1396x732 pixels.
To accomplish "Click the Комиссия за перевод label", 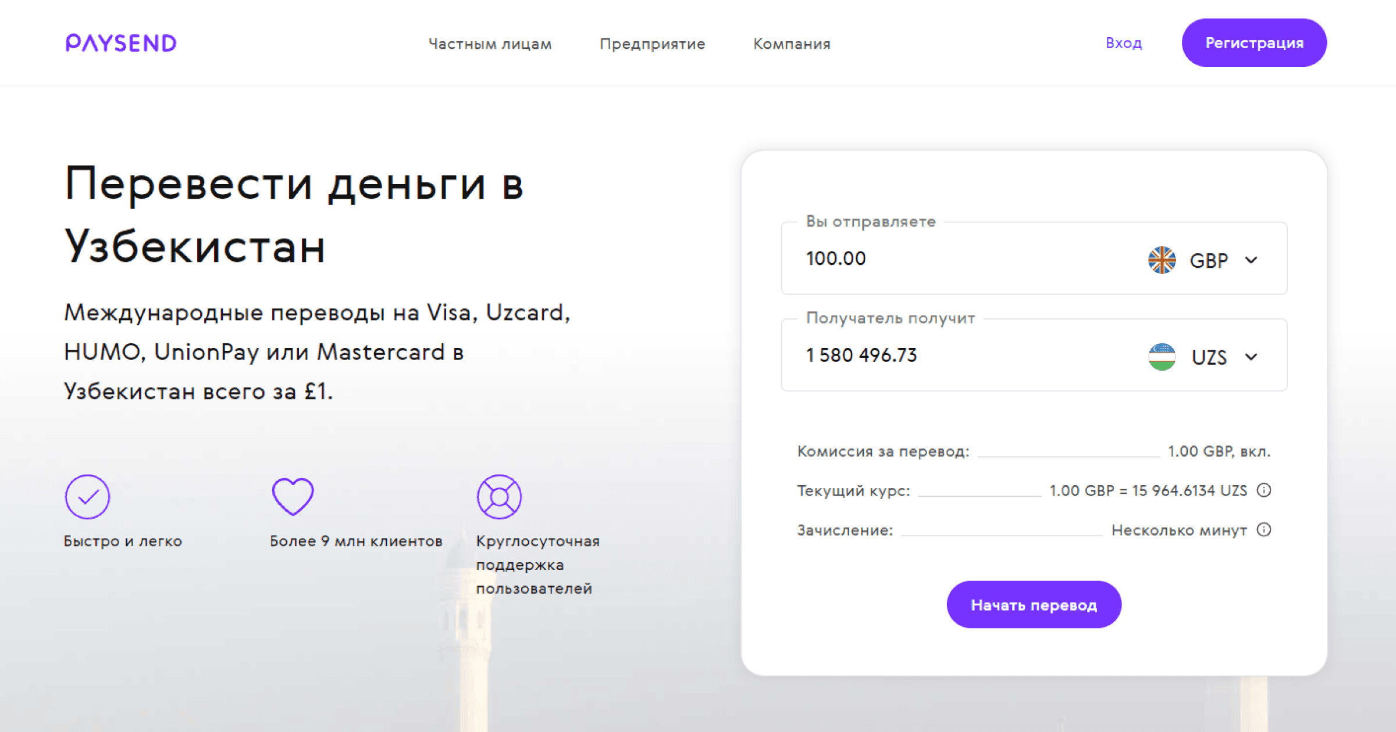I will tap(883, 451).
